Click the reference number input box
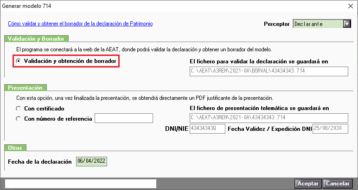 (x=124, y=118)
